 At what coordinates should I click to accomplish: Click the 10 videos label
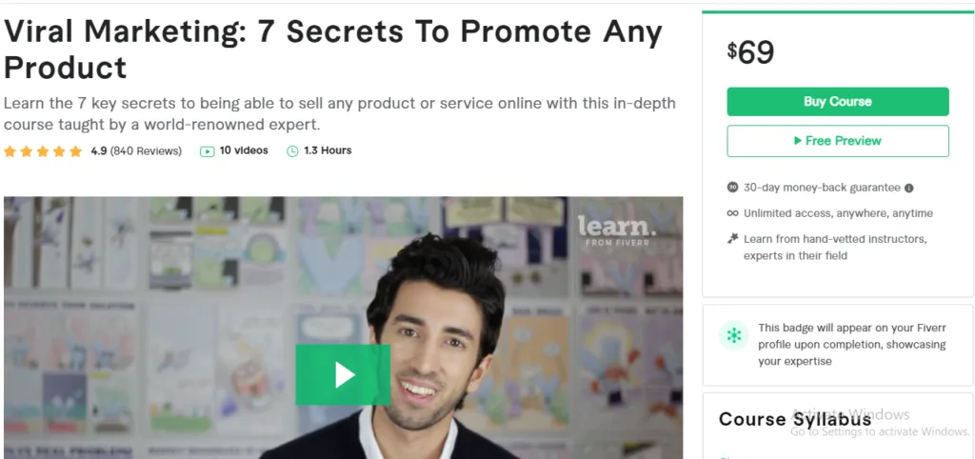[x=244, y=150]
